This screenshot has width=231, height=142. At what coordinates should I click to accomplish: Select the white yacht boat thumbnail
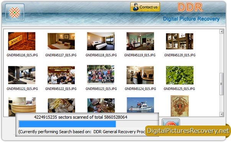(x=140, y=105)
